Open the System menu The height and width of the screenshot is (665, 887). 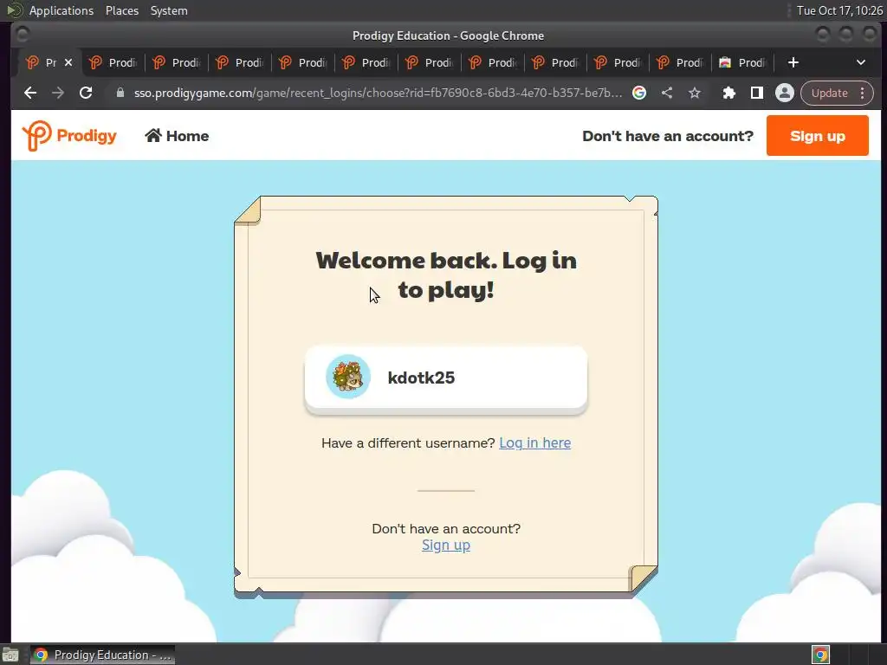169,10
